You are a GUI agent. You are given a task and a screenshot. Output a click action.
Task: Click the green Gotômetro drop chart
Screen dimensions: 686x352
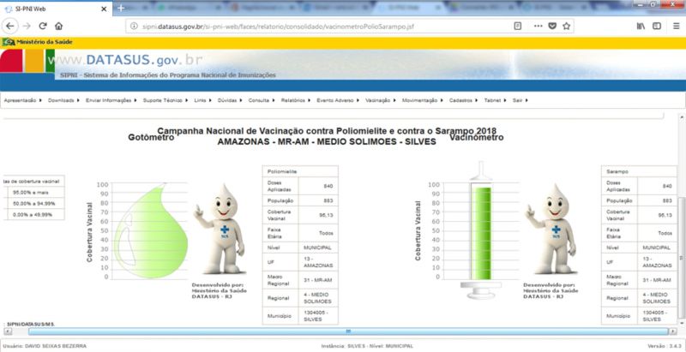tap(151, 230)
